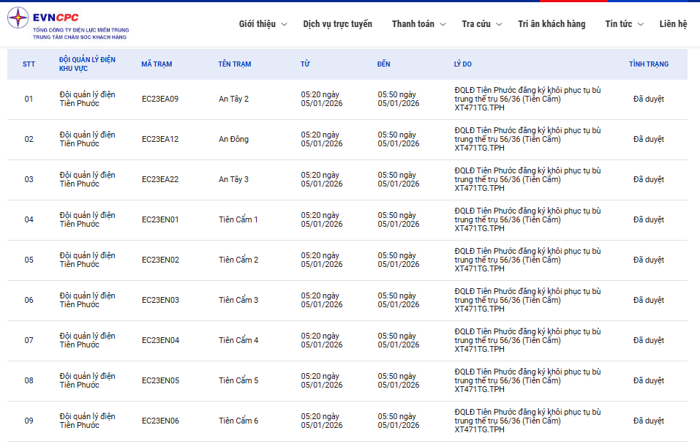Viewport: 700px width, 444px height.
Task: Select station code EC23EA09
Action: point(159,99)
